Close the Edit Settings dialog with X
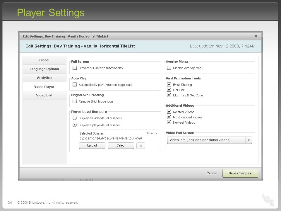 [x=256, y=36]
